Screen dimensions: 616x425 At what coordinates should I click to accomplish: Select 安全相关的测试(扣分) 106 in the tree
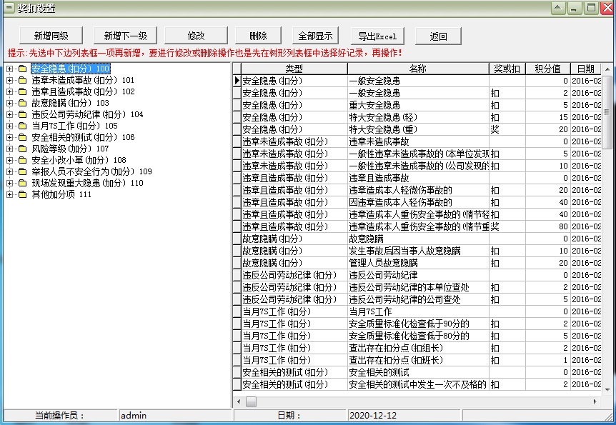(x=83, y=138)
